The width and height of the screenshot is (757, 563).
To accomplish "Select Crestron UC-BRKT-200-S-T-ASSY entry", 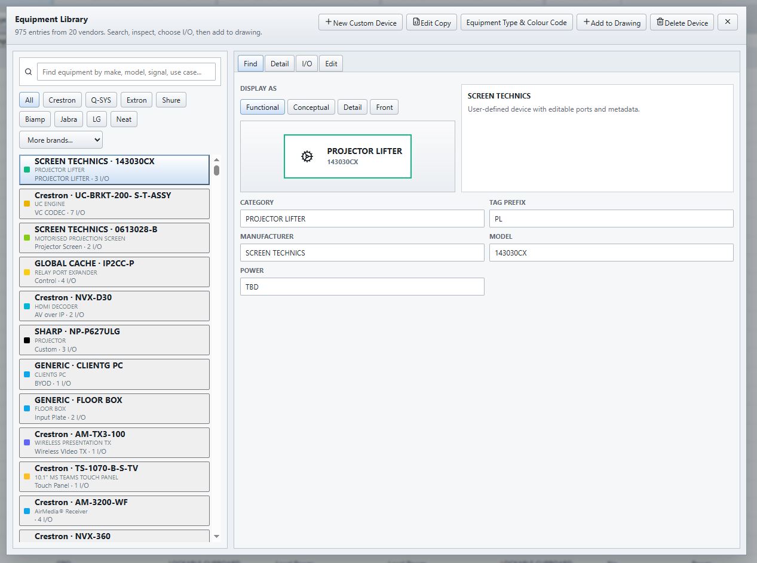I will tap(114, 204).
